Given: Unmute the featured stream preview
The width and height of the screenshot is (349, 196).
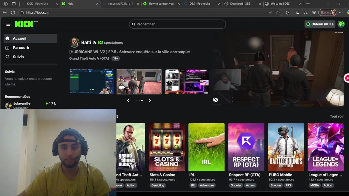Looking at the screenshot, I should (x=215, y=100).
